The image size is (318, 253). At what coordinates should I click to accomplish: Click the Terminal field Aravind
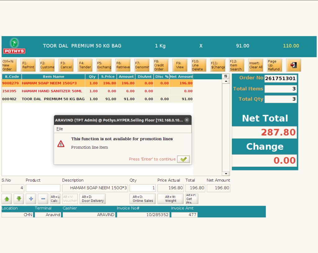tap(48, 215)
